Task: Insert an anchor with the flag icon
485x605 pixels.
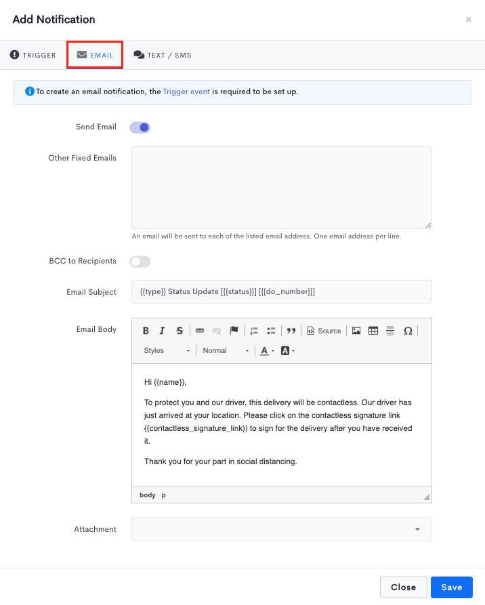Action: 234,331
